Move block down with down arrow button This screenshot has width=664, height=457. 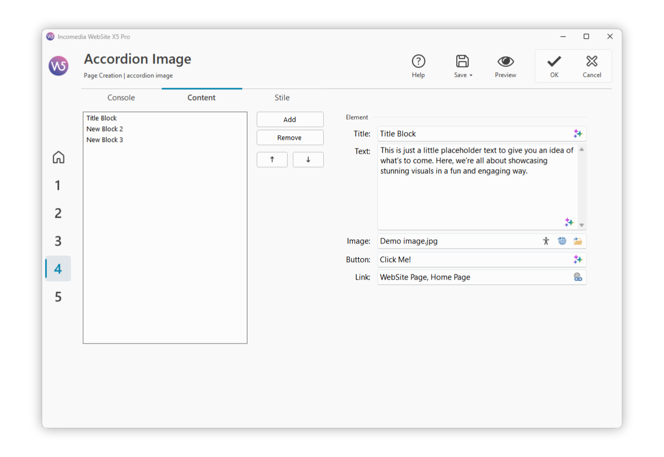click(308, 159)
